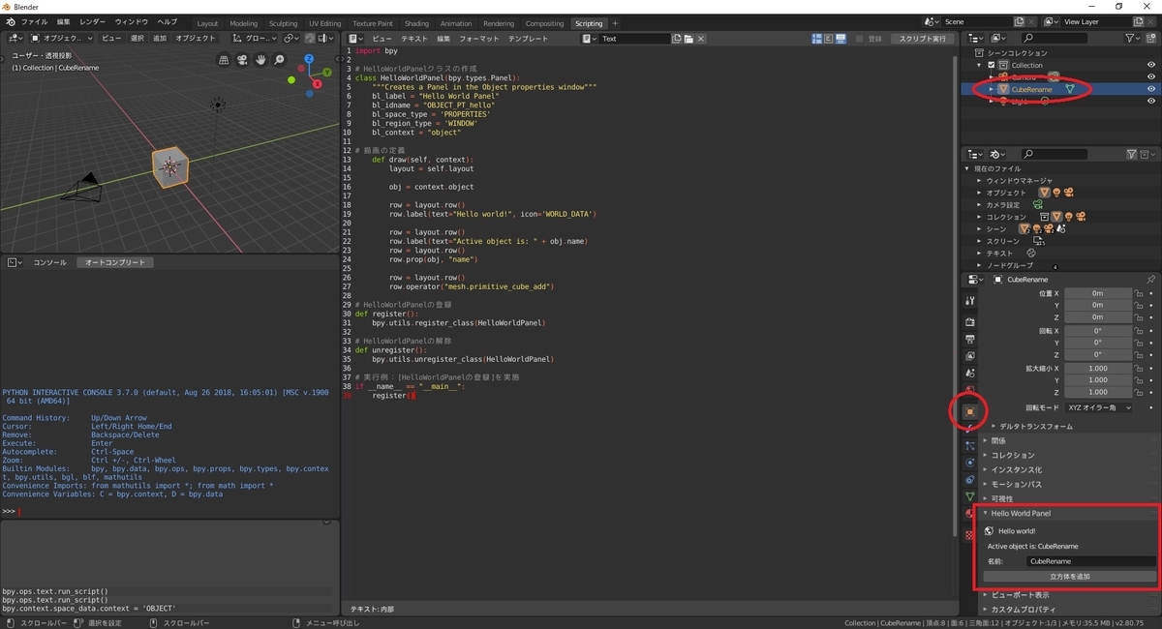Open the Physics properties tab
Screen dimensions: 1162x629
point(969,463)
